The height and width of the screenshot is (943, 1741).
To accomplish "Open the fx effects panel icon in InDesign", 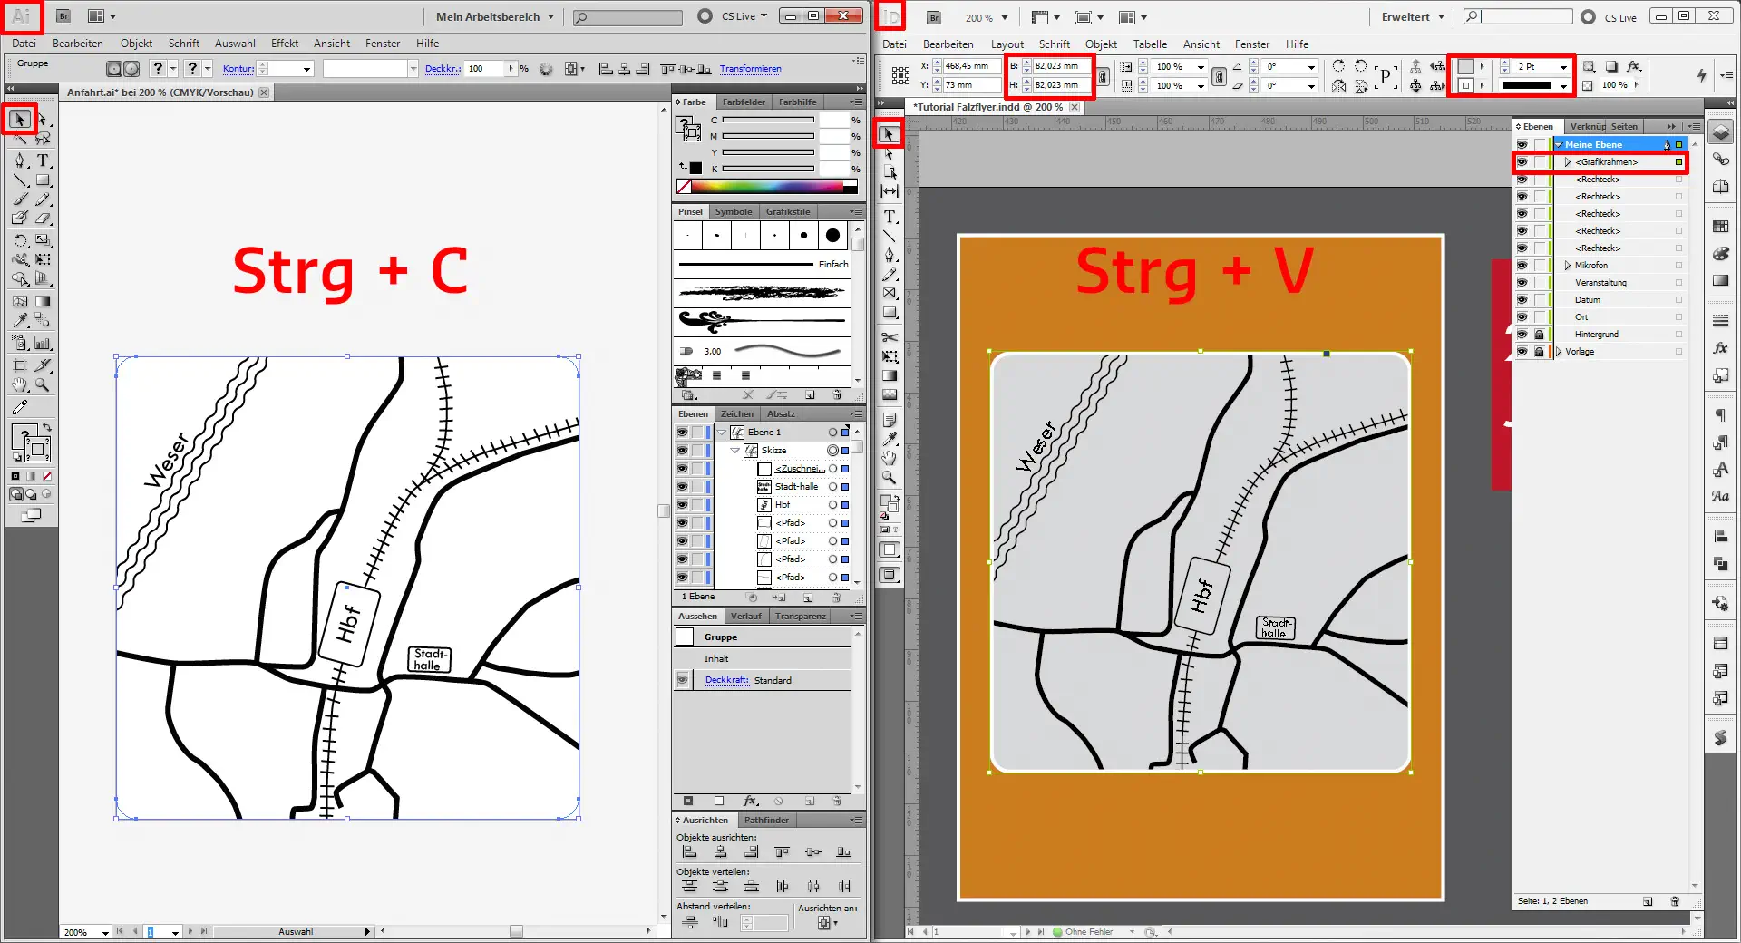I will (x=1719, y=347).
